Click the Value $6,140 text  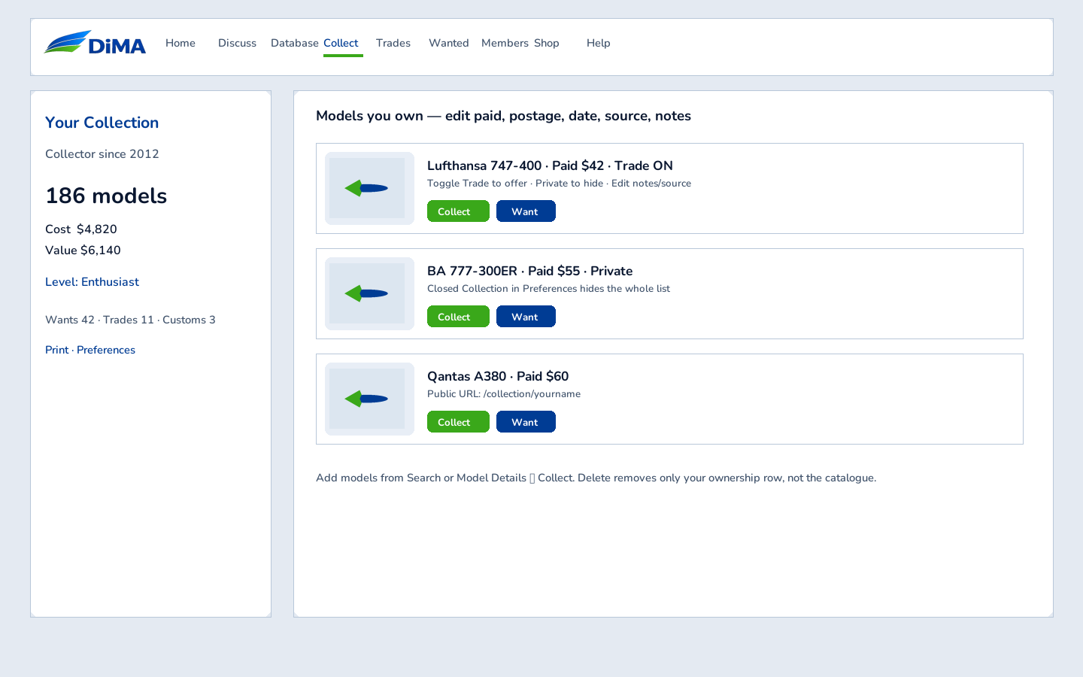tap(83, 250)
